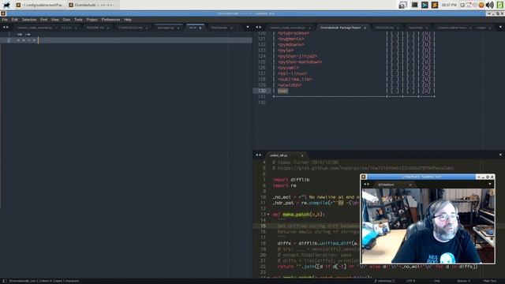Collapse the make_patch function fold arrow
This screenshot has height=284, width=505.
(268, 215)
